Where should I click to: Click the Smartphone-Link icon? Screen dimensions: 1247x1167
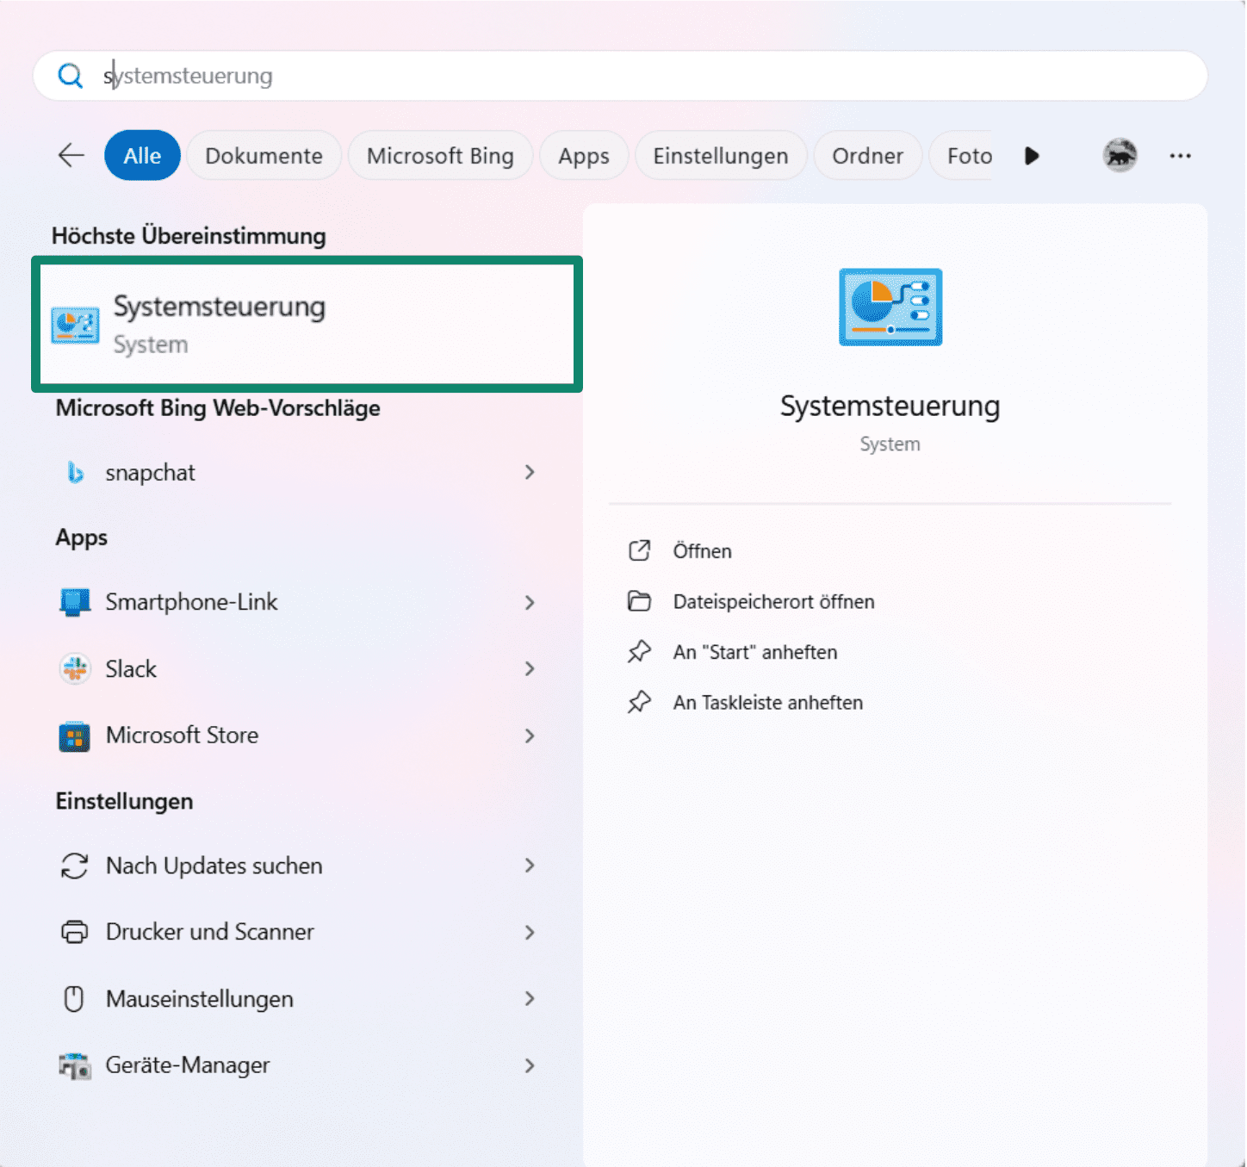(x=76, y=601)
